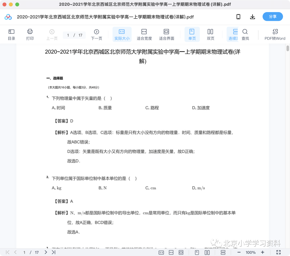Select fit width (适合宽度) view
The height and width of the screenshot is (256, 290).
pyautogui.click(x=144, y=35)
